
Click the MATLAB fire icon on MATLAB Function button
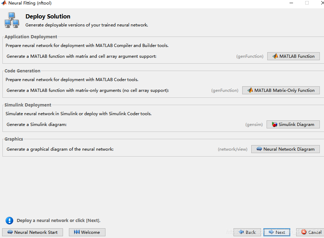(275, 56)
